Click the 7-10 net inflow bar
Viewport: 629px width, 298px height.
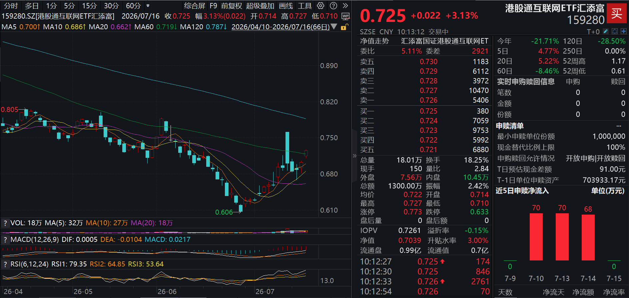pyautogui.click(x=536, y=237)
